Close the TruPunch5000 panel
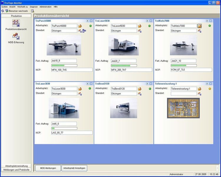The image size is (221, 177). 91,21
